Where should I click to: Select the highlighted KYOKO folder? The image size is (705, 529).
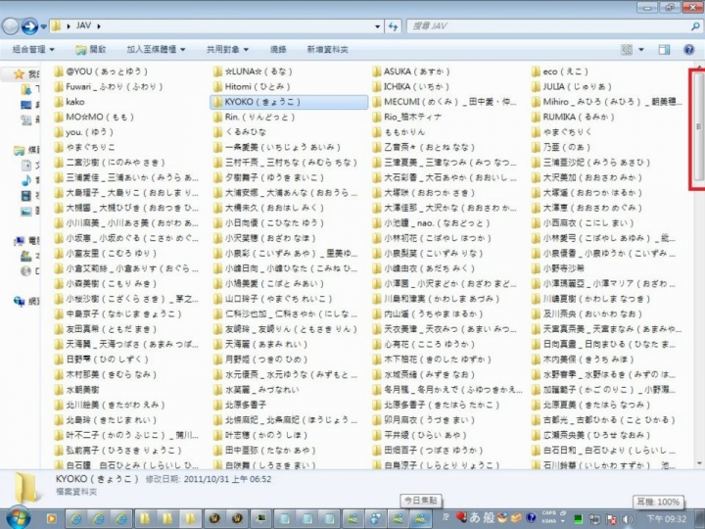pos(289,102)
